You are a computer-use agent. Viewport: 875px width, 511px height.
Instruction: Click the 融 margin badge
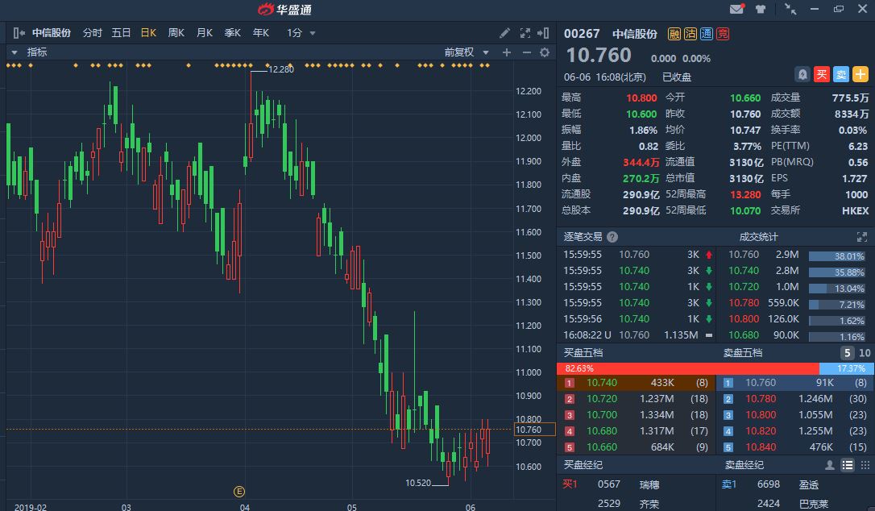[674, 34]
